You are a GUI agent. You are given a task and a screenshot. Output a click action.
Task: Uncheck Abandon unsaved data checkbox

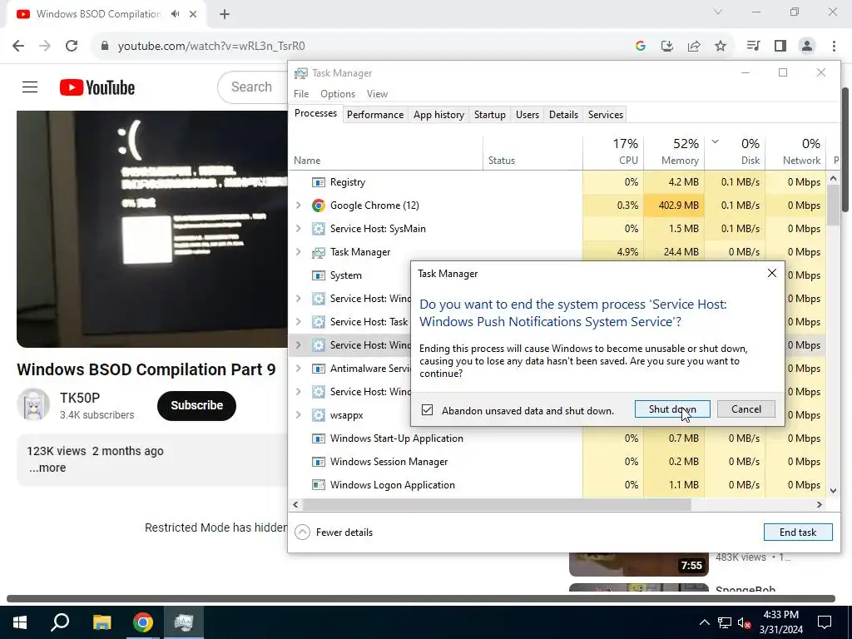point(427,409)
